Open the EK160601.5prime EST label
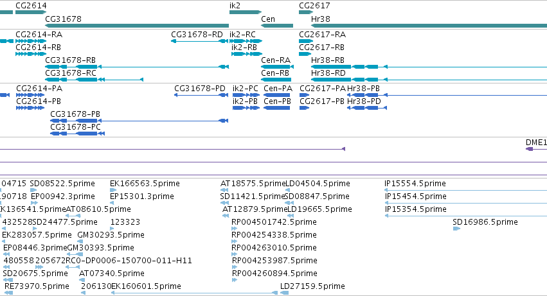Image resolution: width=547 pixels, height=296 pixels. click(x=146, y=287)
